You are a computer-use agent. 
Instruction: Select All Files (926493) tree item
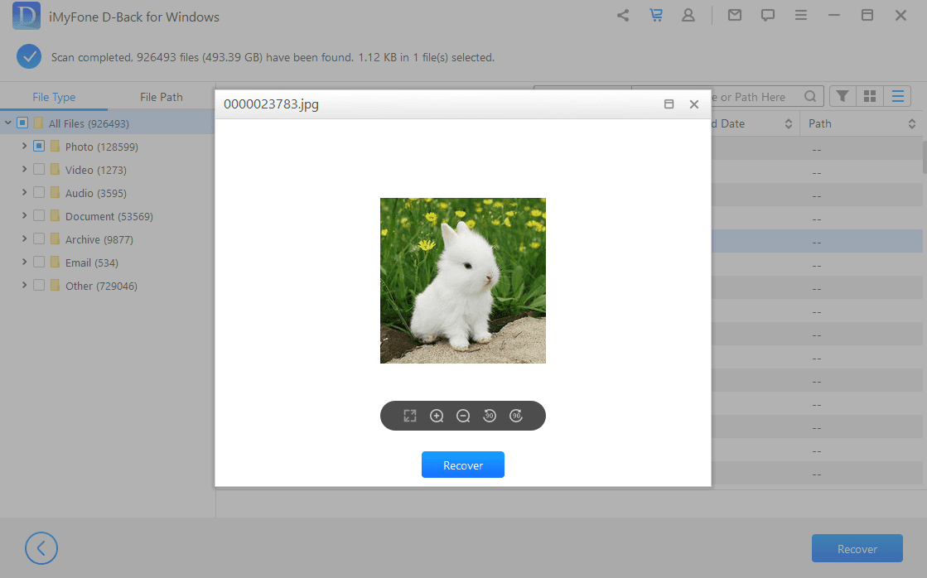89,123
